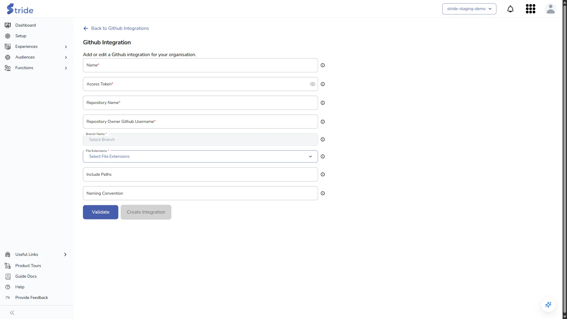Go Back to Github Integrations link

pyautogui.click(x=120, y=28)
